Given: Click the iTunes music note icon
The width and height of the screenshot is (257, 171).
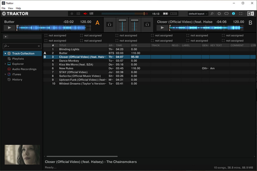Looking at the screenshot, I should pos(9,74).
